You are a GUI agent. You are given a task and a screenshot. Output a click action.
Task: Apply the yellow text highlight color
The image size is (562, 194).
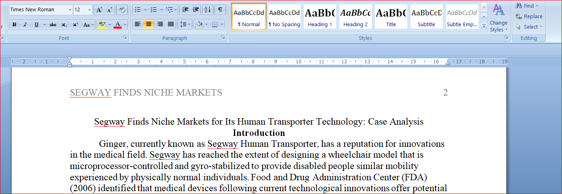coord(102,25)
